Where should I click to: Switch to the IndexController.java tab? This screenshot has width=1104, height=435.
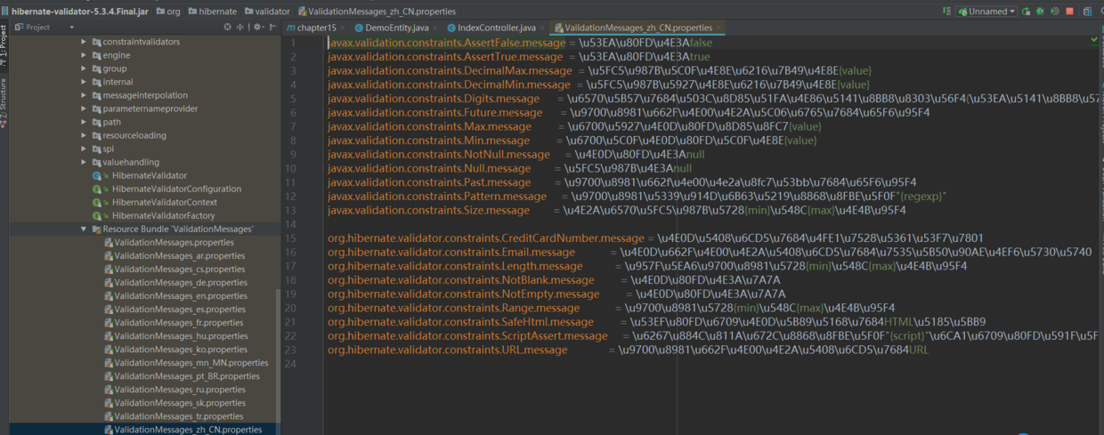[497, 28]
